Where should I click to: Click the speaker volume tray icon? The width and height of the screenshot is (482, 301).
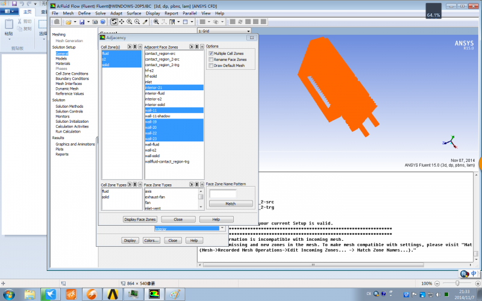tap(438, 294)
